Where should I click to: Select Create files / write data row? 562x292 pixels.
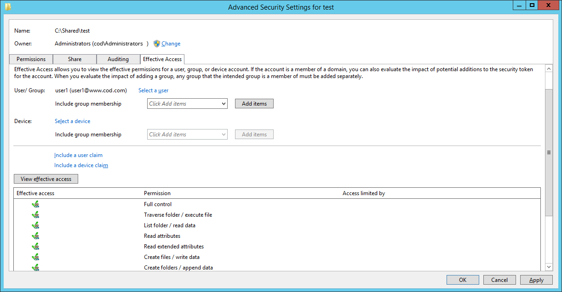tap(277, 257)
